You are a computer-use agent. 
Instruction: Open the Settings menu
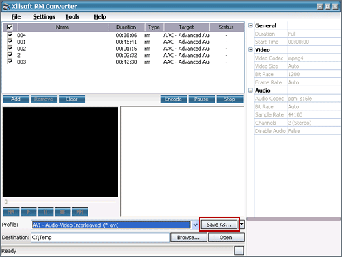click(x=44, y=16)
